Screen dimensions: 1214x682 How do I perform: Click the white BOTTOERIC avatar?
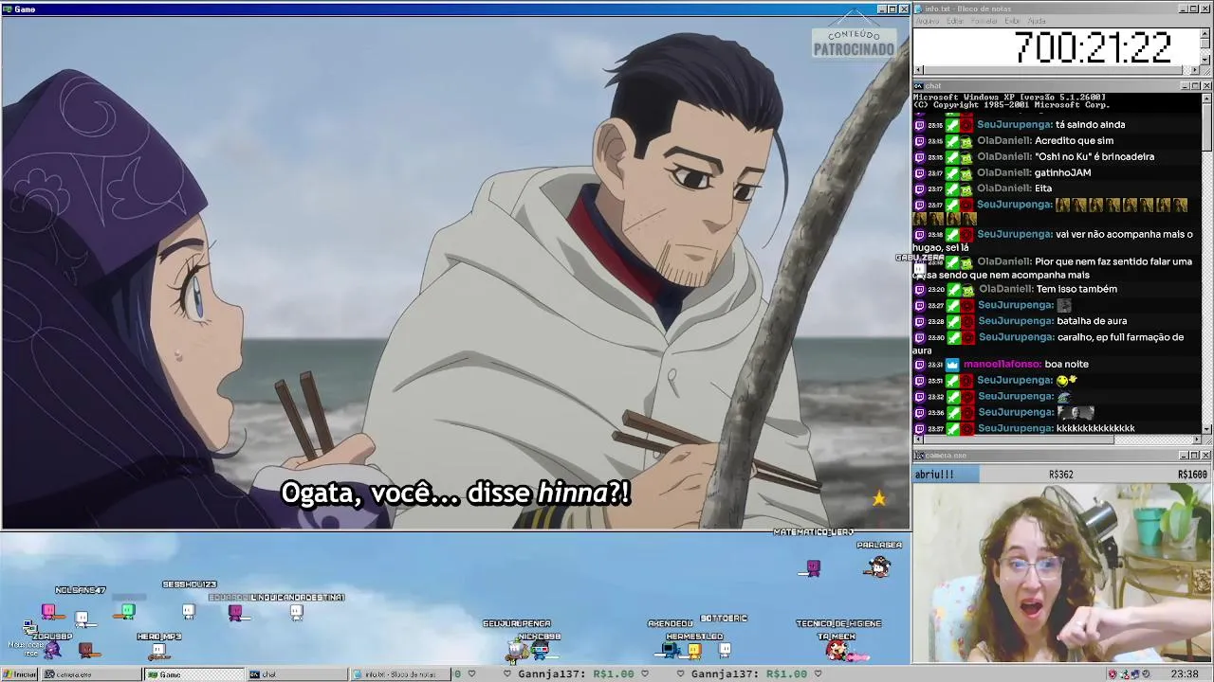(x=726, y=649)
